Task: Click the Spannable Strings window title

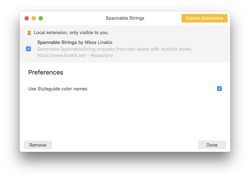Action: tap(125, 18)
